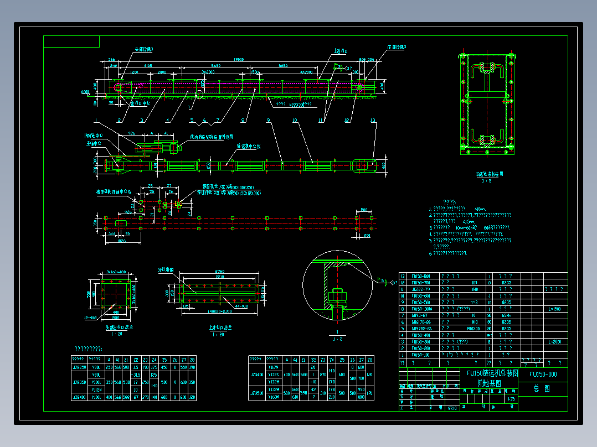Select the 3x2000 spacing dimension
This screenshot has width=597, height=447.
point(208,72)
